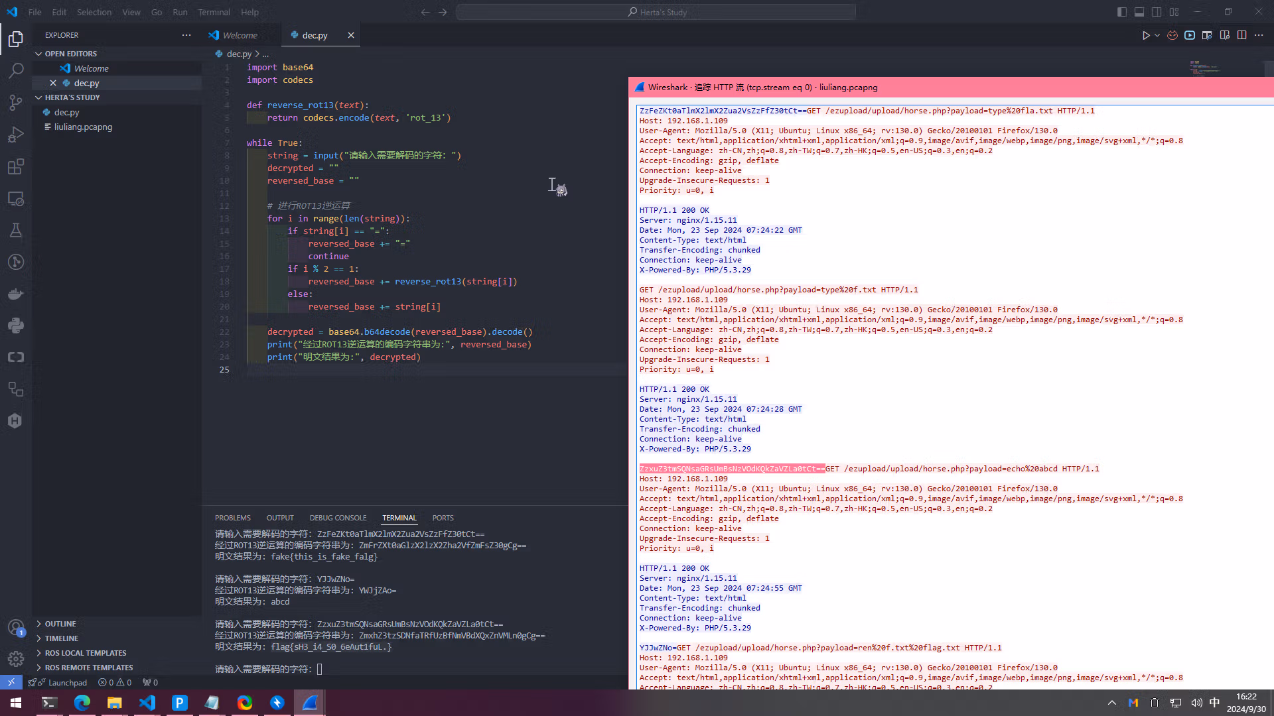Viewport: 1274px width, 716px height.
Task: Go back with the navigation arrow
Action: point(425,12)
